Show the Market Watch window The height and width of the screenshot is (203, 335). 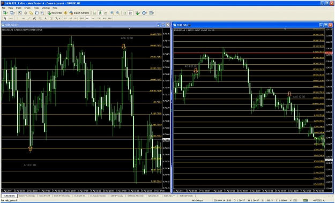[20, 13]
